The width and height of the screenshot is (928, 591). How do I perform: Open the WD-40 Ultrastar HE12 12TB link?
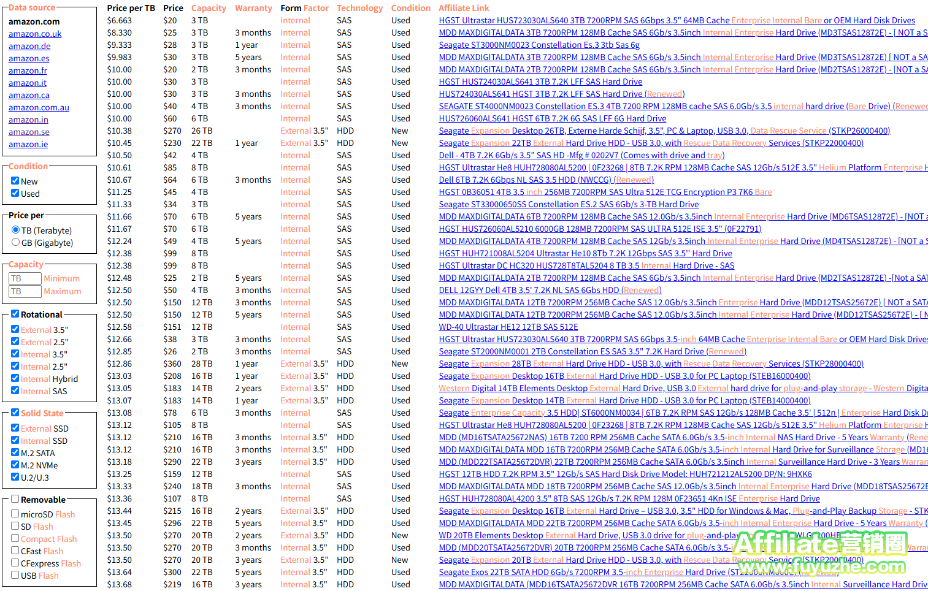[508, 327]
